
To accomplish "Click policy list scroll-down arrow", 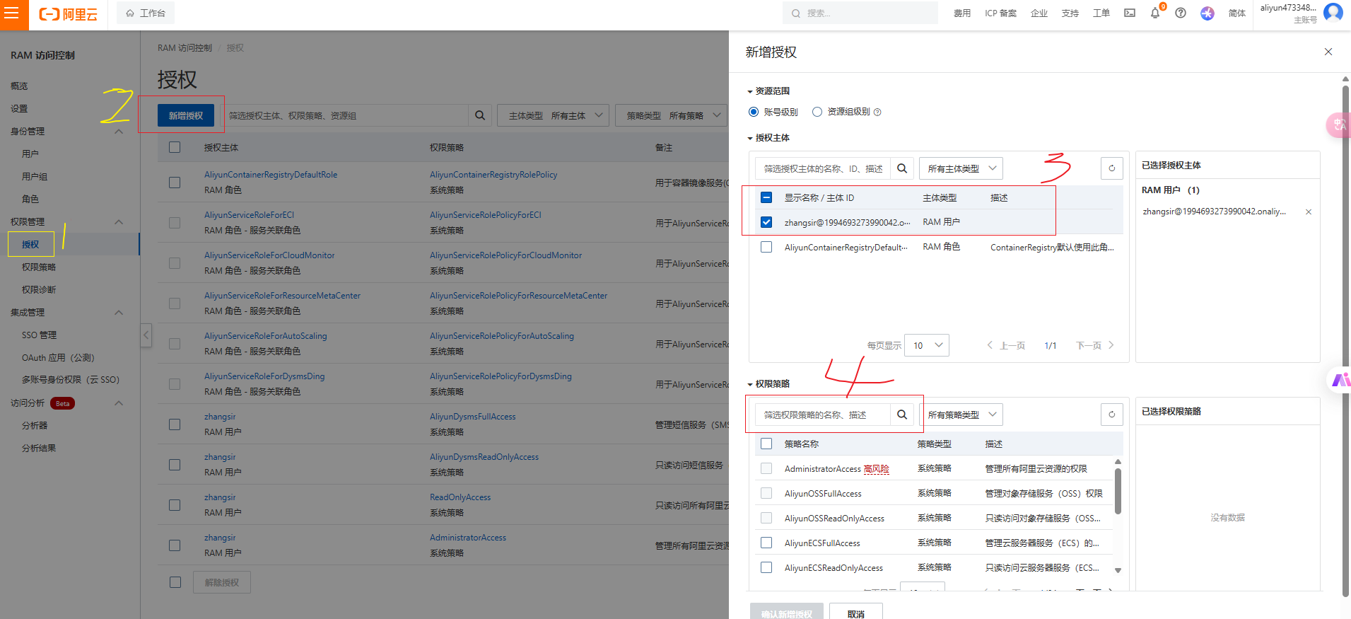I will 1118,570.
